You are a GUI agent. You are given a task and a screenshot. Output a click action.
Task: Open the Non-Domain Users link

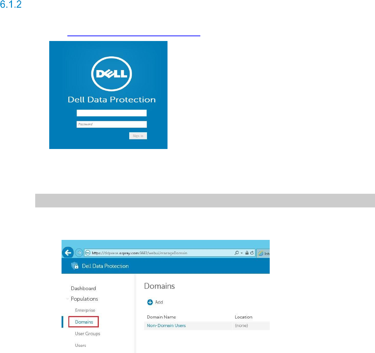(166, 326)
